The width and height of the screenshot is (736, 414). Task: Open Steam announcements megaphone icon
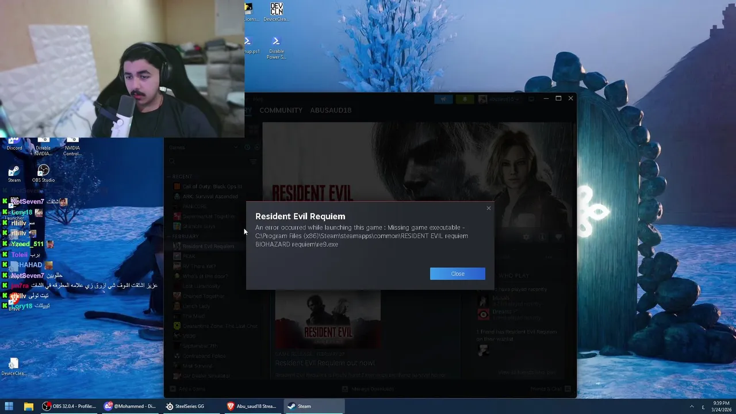tap(443, 99)
